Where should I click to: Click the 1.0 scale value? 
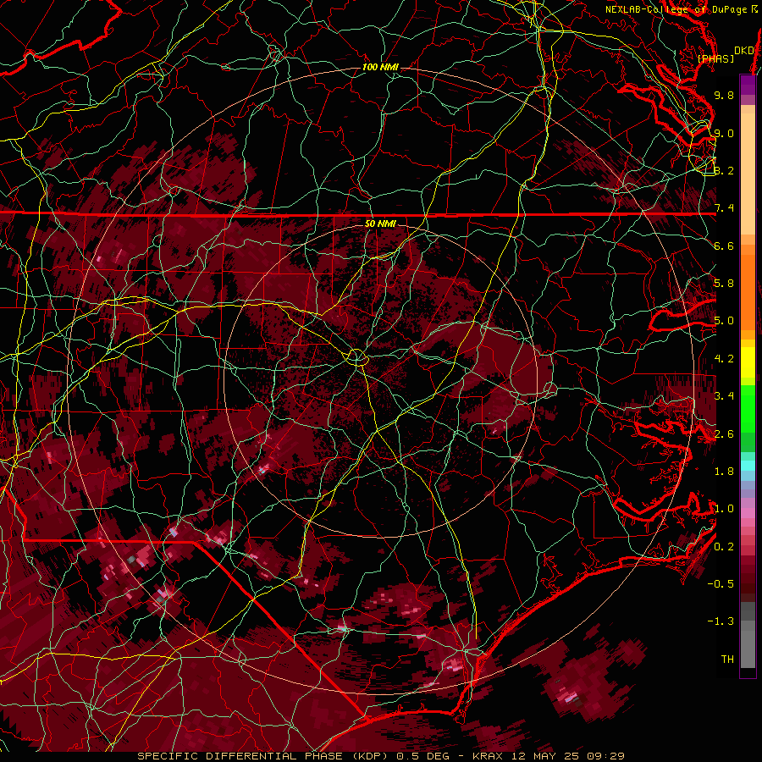[x=724, y=509]
